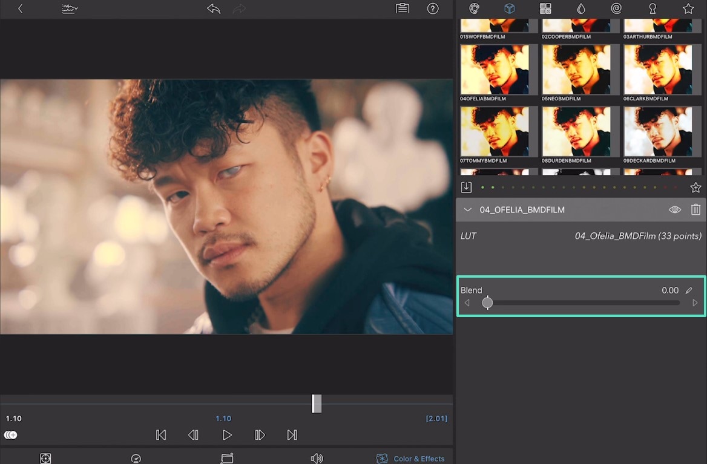This screenshot has height=464, width=707.
Task: Switch to the LUT cube tab
Action: pyautogui.click(x=510, y=8)
